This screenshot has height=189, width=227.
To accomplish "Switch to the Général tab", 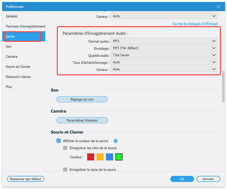I will coord(12,16).
